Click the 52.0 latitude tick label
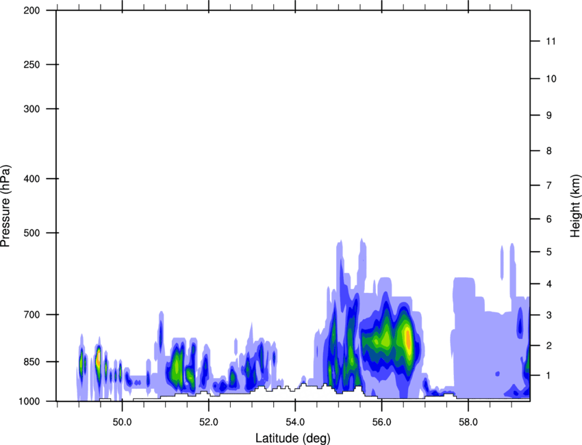Image resolution: width=582 pixels, height=445 pixels. [x=209, y=422]
